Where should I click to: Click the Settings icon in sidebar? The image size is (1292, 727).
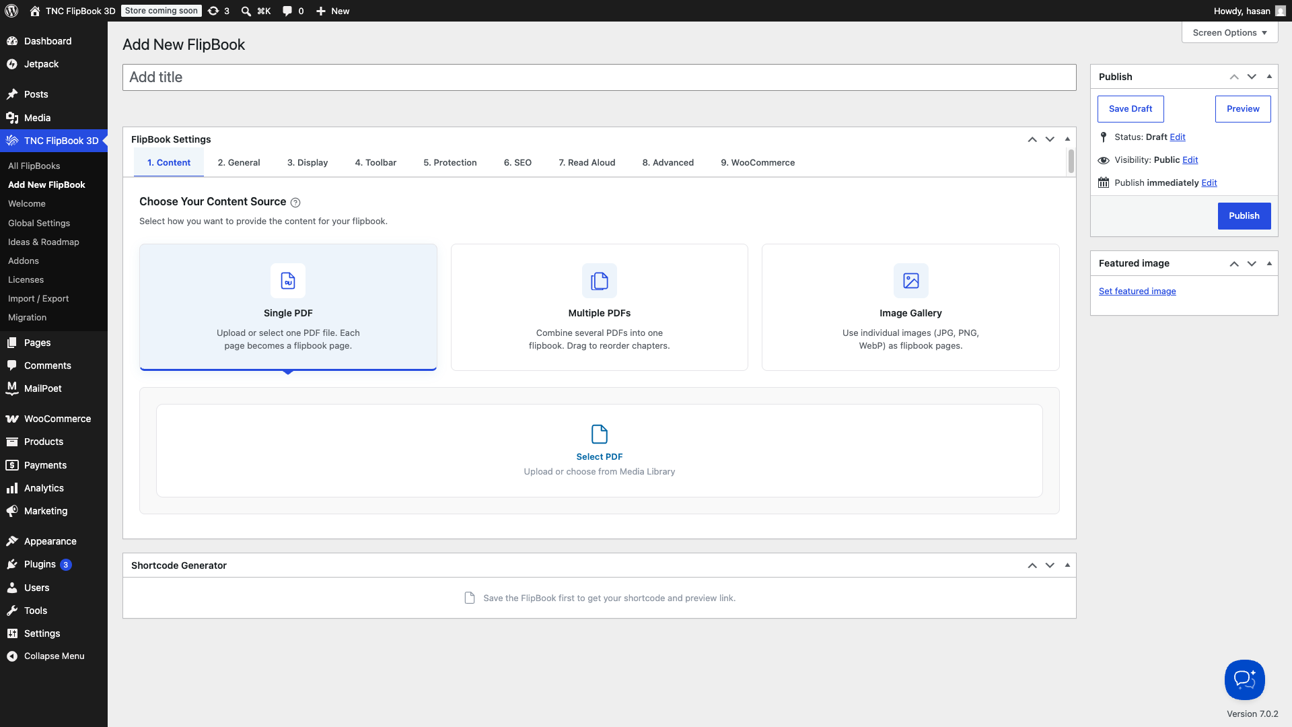12,633
